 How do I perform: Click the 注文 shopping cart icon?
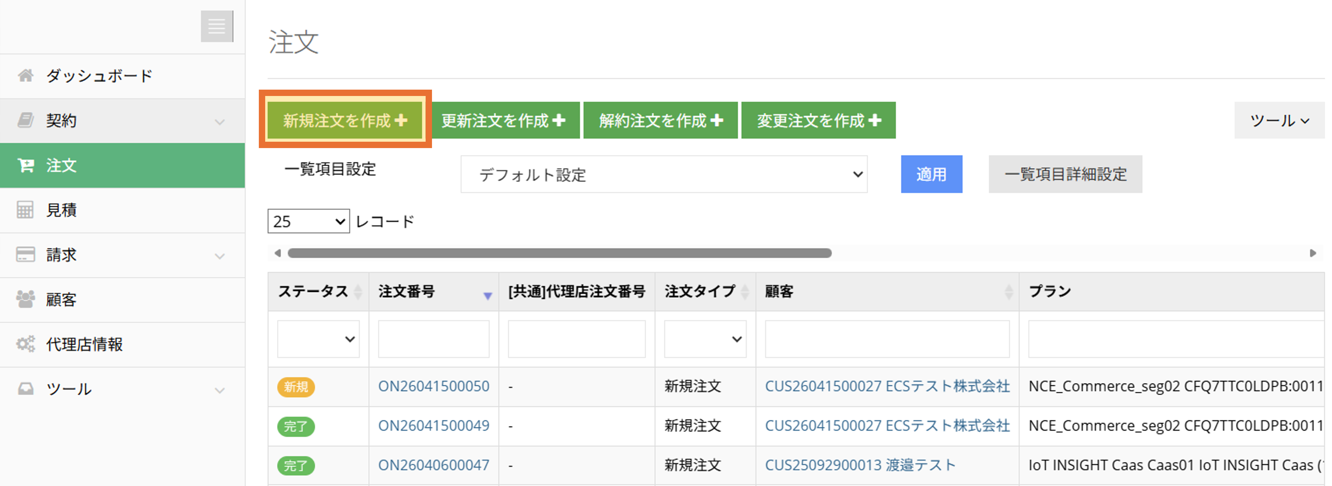pyautogui.click(x=25, y=165)
